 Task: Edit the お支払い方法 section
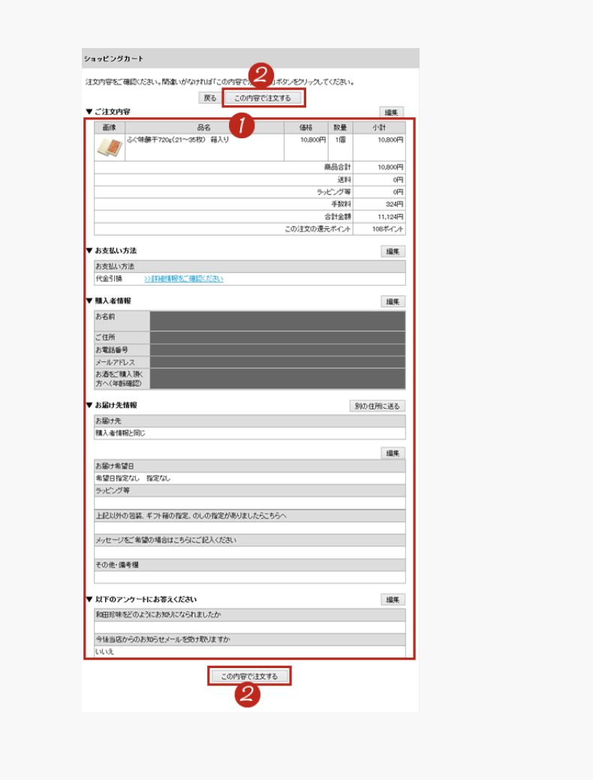tap(393, 251)
